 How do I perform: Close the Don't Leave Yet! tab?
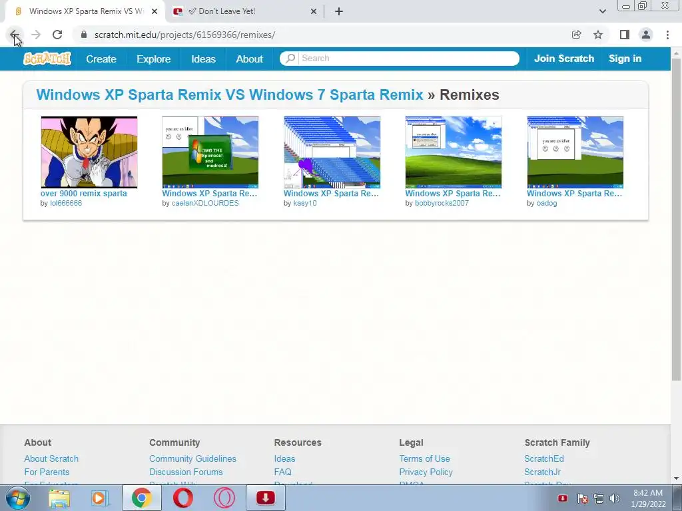click(x=314, y=11)
